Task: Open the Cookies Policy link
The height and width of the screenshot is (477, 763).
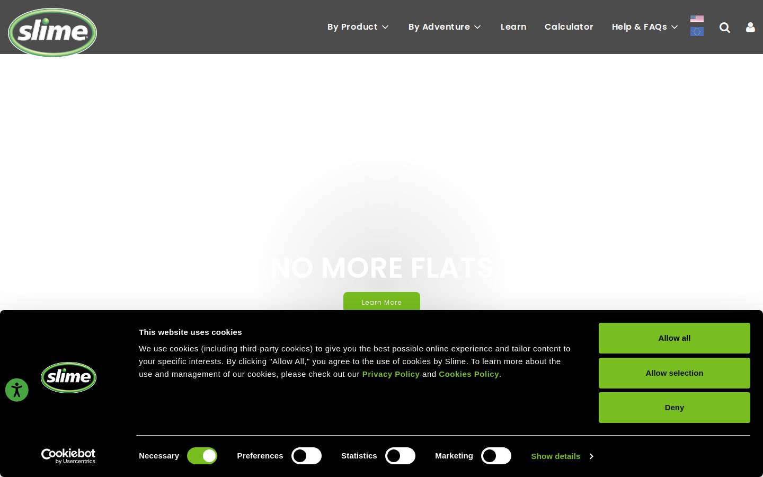Action: (469, 374)
